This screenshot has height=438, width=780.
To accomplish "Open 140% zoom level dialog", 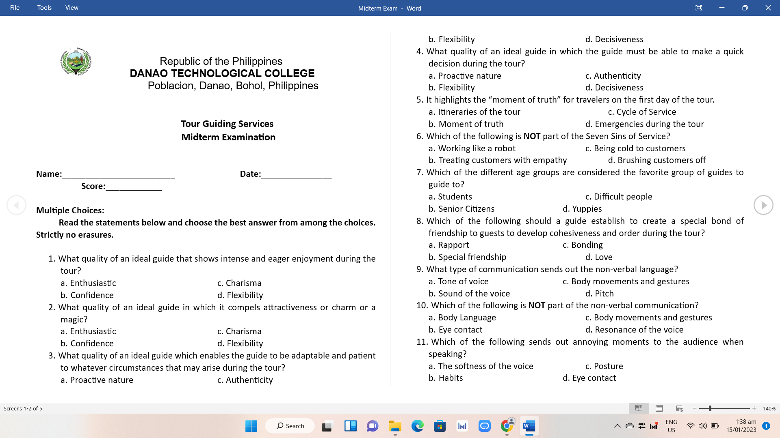I will click(769, 408).
